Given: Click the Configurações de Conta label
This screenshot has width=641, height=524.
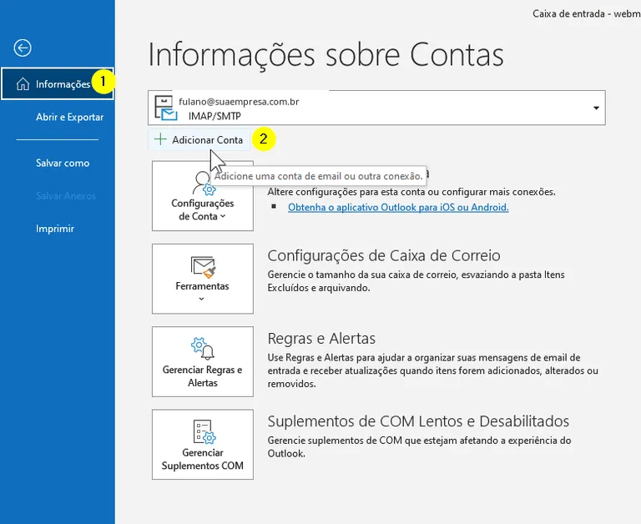Looking at the screenshot, I should [202, 209].
